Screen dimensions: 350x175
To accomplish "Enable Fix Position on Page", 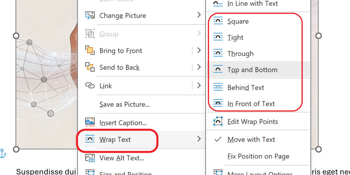I will pyautogui.click(x=258, y=156).
